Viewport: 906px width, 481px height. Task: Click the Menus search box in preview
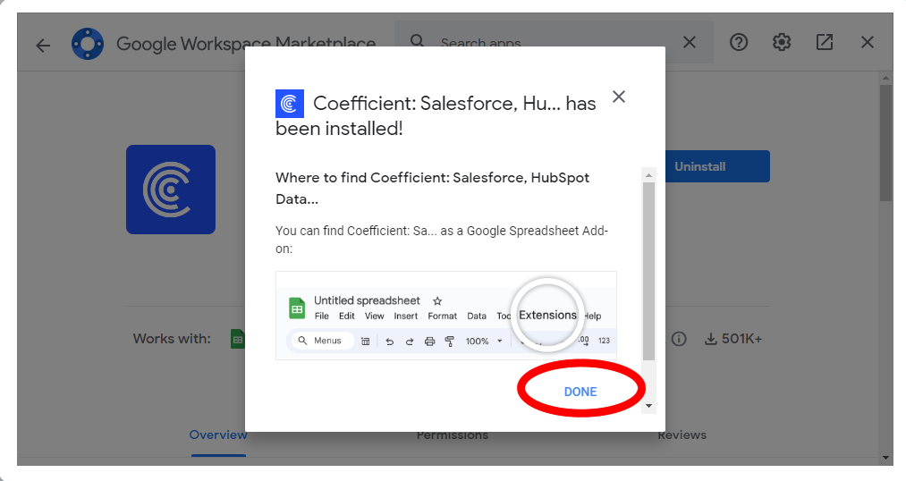tap(321, 341)
